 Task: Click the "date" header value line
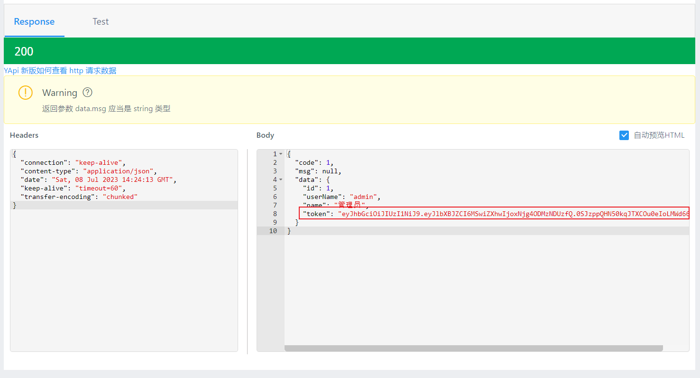98,180
